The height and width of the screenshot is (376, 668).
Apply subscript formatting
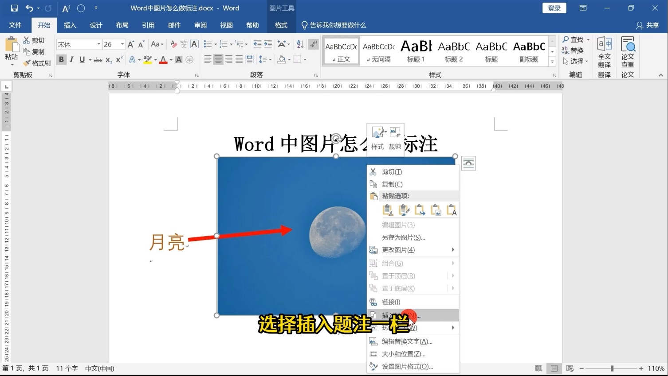tap(109, 59)
